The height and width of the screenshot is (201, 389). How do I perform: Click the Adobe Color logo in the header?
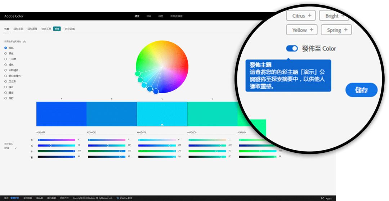pyautogui.click(x=14, y=16)
